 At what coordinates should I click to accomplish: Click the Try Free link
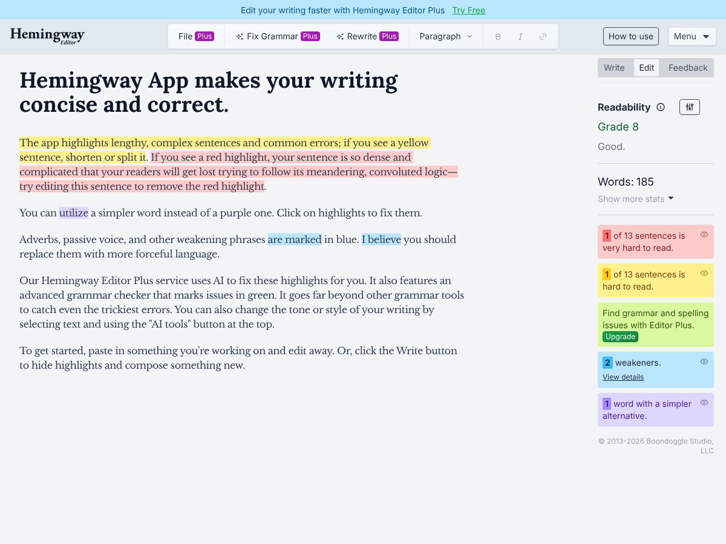[x=468, y=10]
